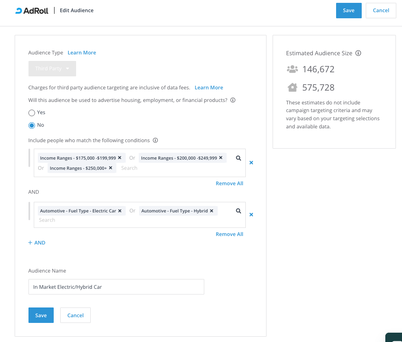Viewport: 402px width, 342px height.
Task: Open Learn More next to Audience Type
Action: coord(82,53)
